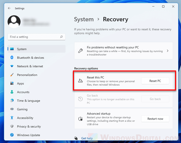The height and width of the screenshot is (143, 181).
Task: Click the Reset this PC title text
Action: click(95, 77)
